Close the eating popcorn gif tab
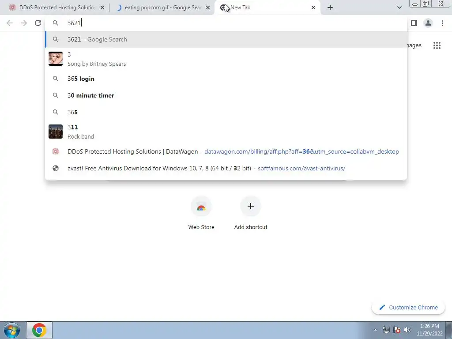 pyautogui.click(x=208, y=8)
